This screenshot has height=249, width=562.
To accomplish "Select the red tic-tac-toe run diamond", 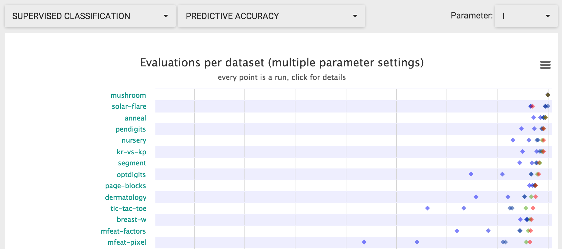I will pyautogui.click(x=533, y=208).
